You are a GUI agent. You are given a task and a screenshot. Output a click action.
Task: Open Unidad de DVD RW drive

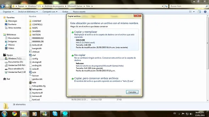(x=17, y=65)
